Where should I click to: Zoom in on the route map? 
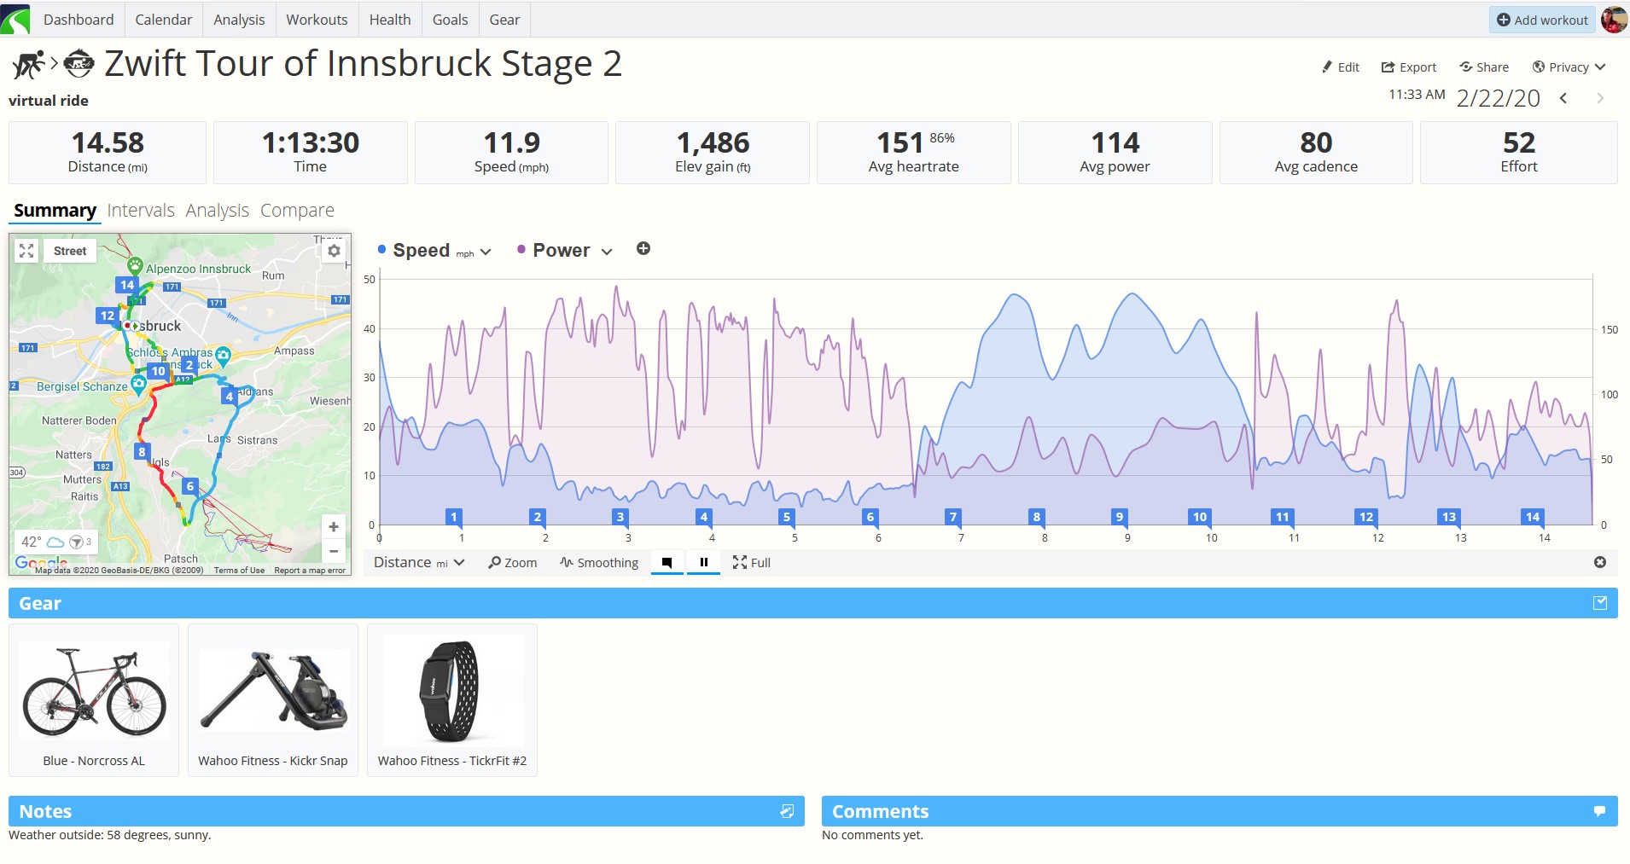(x=334, y=527)
